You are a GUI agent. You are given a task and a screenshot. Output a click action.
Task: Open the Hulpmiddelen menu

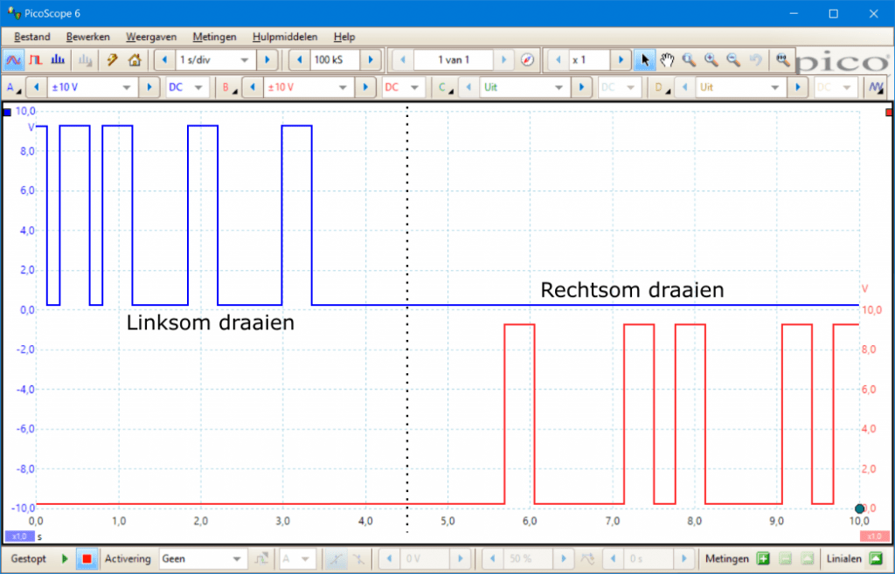coord(285,37)
